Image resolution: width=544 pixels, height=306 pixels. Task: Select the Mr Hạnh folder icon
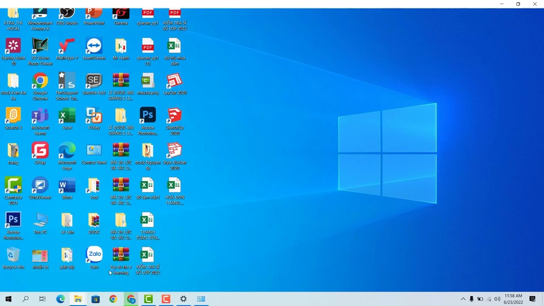121,49
